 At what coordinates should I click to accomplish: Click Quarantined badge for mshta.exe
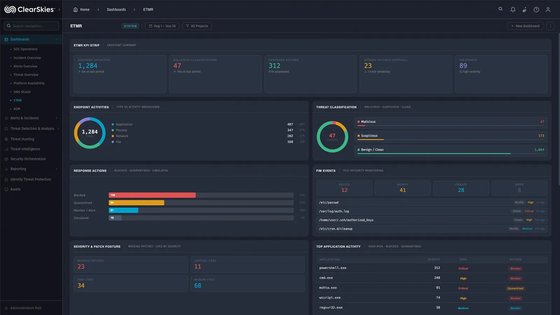[x=516, y=288]
